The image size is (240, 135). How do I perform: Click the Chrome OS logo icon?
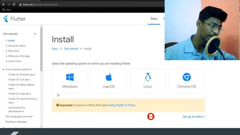tap(187, 77)
